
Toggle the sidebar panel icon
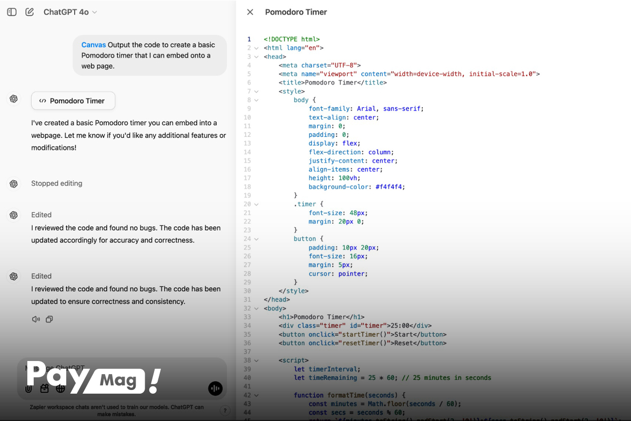pyautogui.click(x=12, y=12)
